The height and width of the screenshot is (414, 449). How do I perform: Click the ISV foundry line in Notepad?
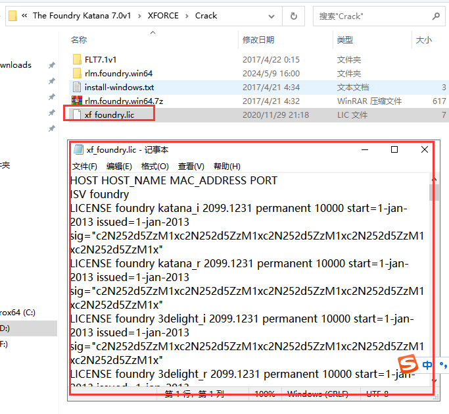point(100,194)
